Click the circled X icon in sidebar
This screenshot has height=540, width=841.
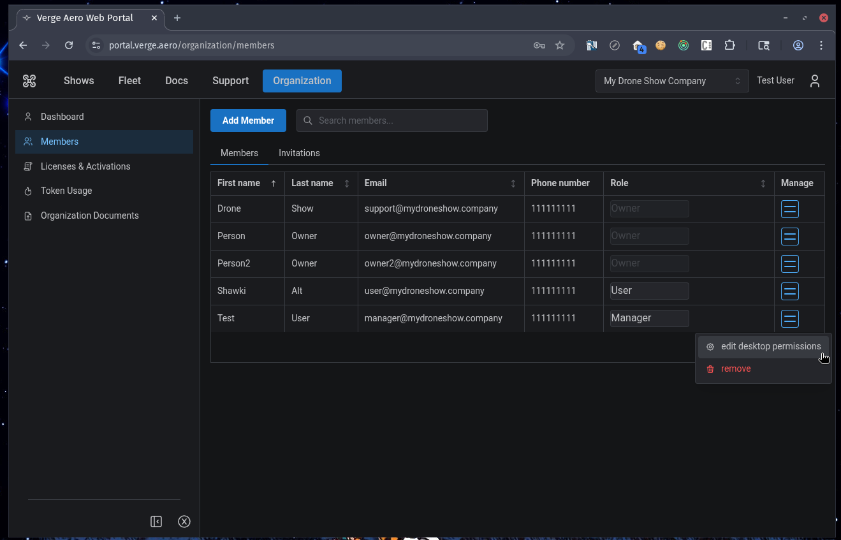(184, 522)
